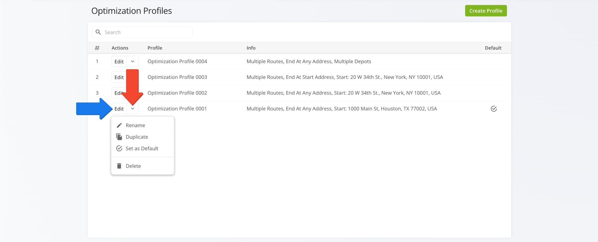Focus the Search input field
The image size is (598, 242).
[x=142, y=32]
